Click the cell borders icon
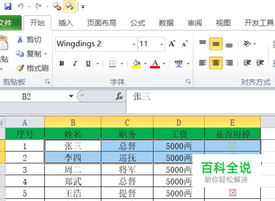The height and width of the screenshot is (201, 275). (112, 64)
